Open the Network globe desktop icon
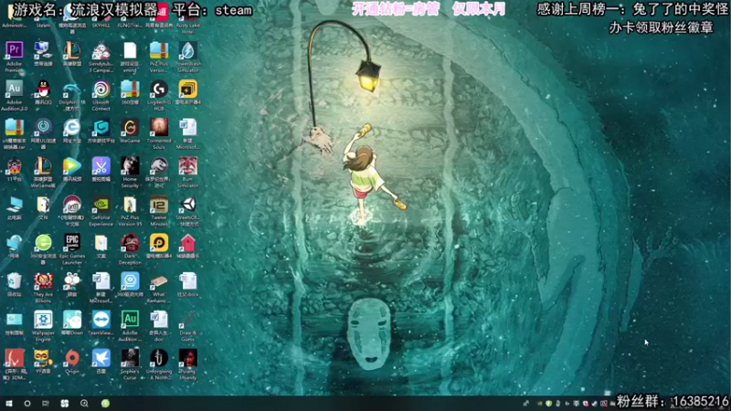The height and width of the screenshot is (411, 731). tap(15, 243)
